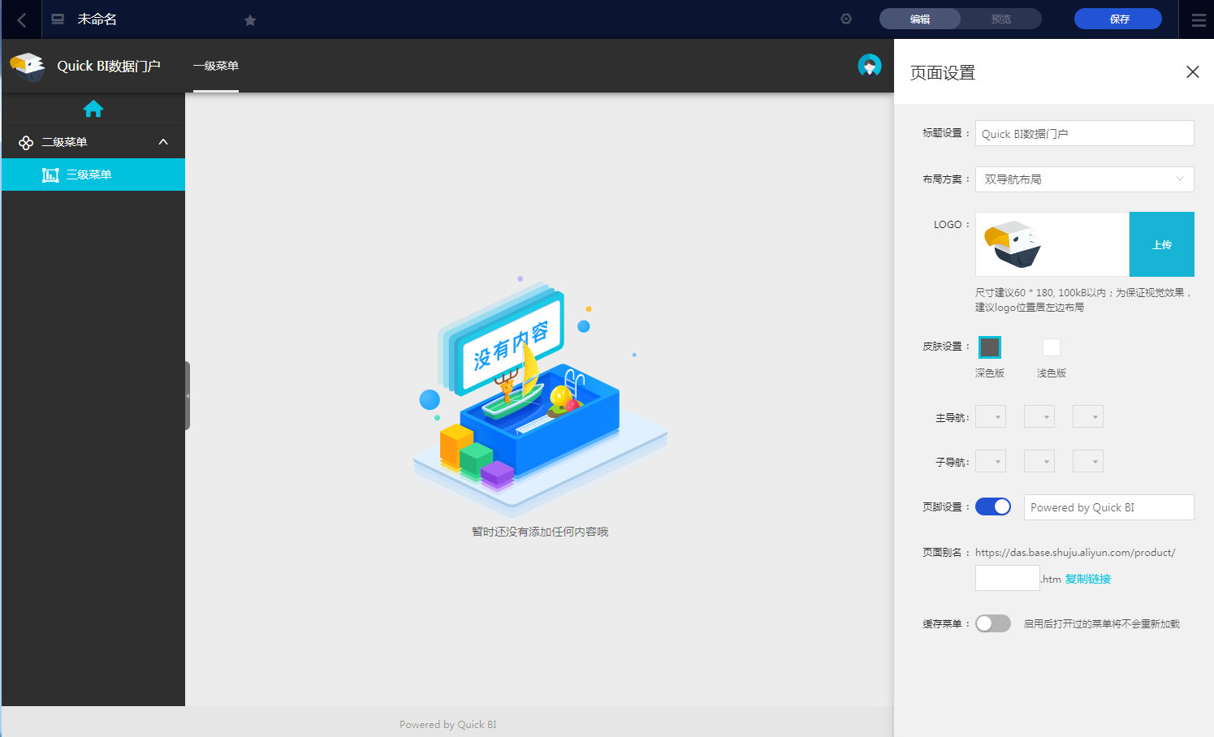Viewport: 1214px width, 737px height.
Task: Click the home icon in left sidebar
Action: click(93, 108)
